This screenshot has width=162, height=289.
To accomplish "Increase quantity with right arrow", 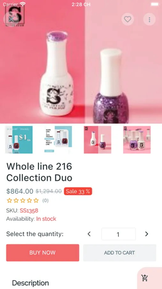I will pos(146,234).
